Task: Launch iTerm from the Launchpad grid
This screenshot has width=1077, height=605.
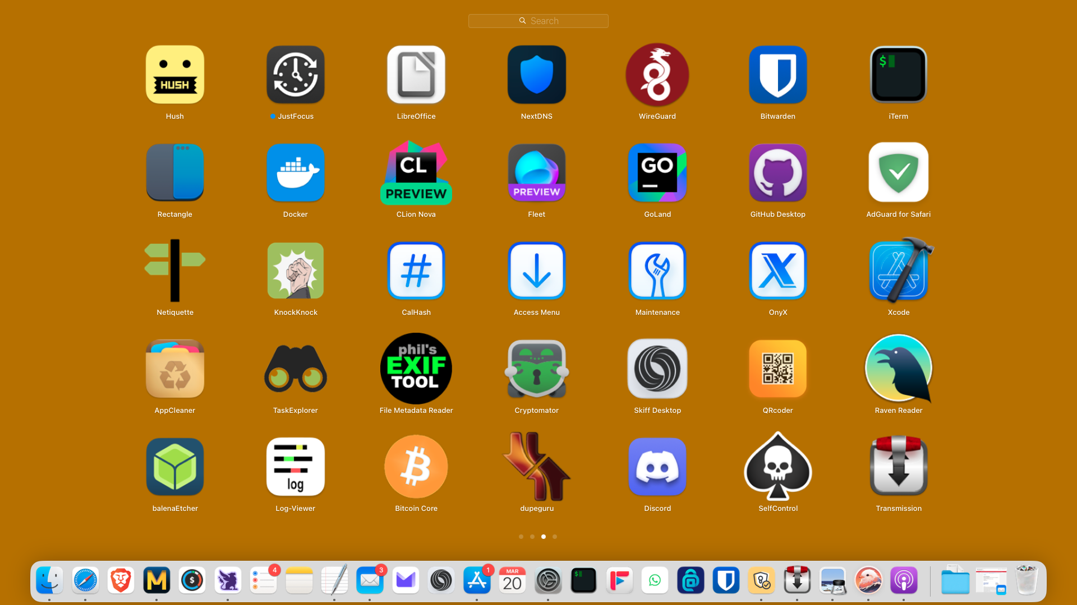Action: point(899,75)
